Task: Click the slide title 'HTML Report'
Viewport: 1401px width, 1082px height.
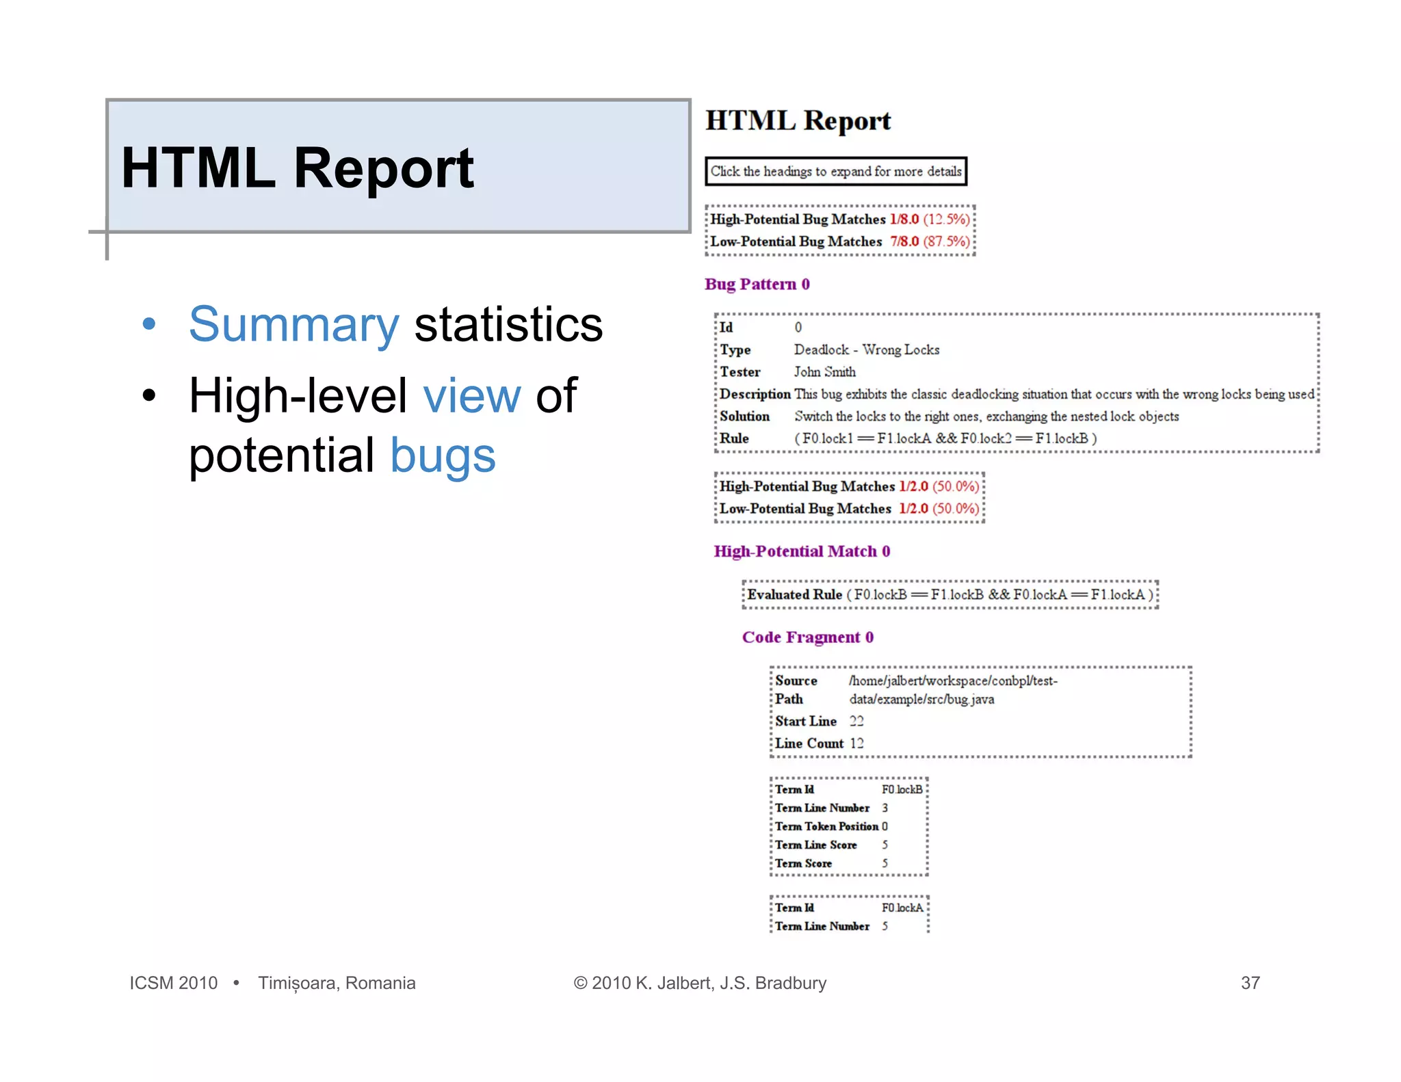Action: pyautogui.click(x=297, y=168)
